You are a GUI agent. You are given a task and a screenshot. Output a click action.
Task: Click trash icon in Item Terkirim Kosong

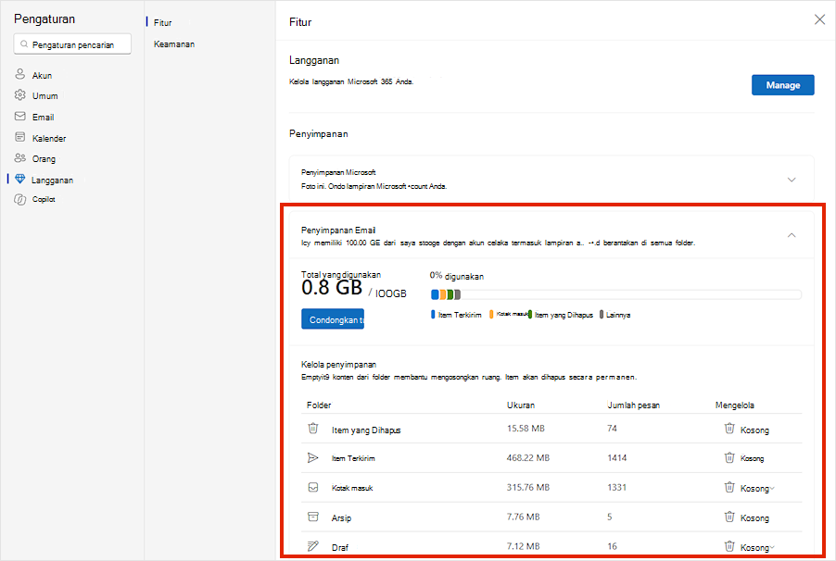point(729,457)
